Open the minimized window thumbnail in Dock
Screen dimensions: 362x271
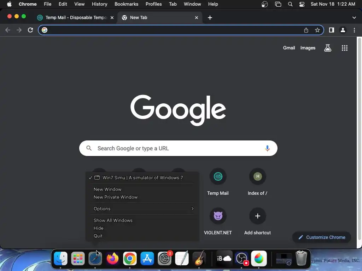284,259
